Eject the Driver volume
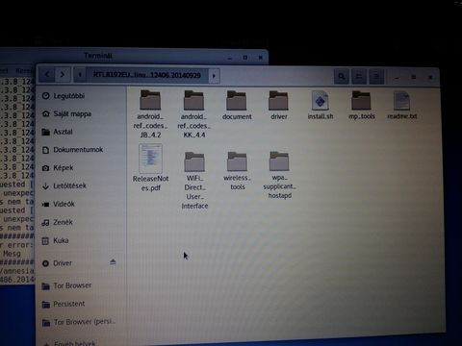 113,262
